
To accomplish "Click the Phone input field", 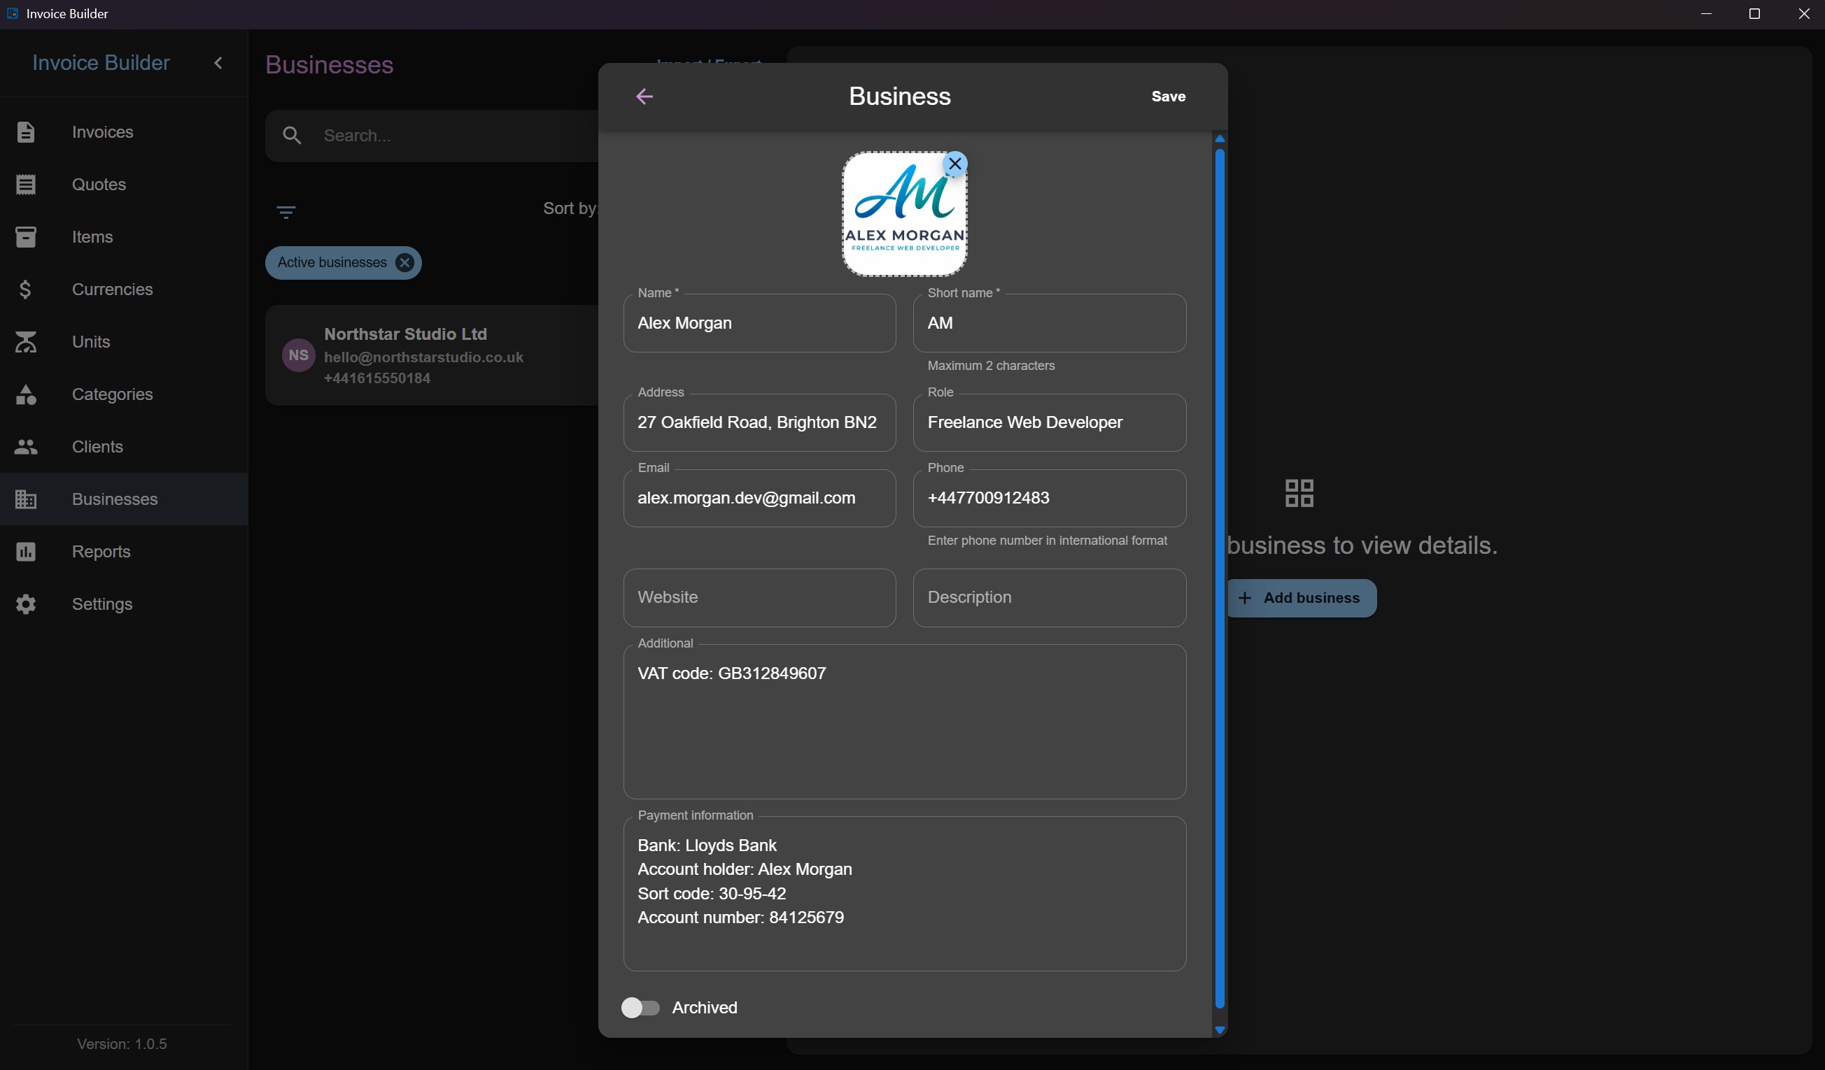I will (1050, 498).
